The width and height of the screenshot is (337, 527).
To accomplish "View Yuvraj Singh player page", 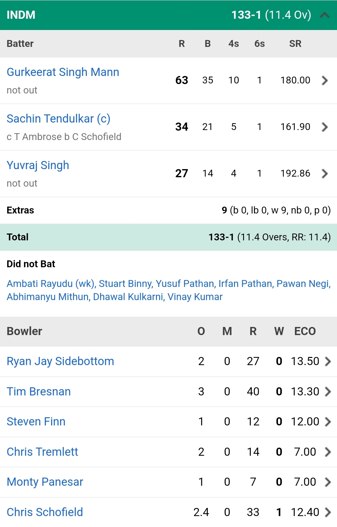I will (38, 165).
